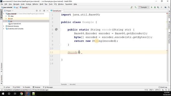This screenshot has width=171, height=96.
Task: Open Project panel settings gear
Action: (x=44, y=11)
